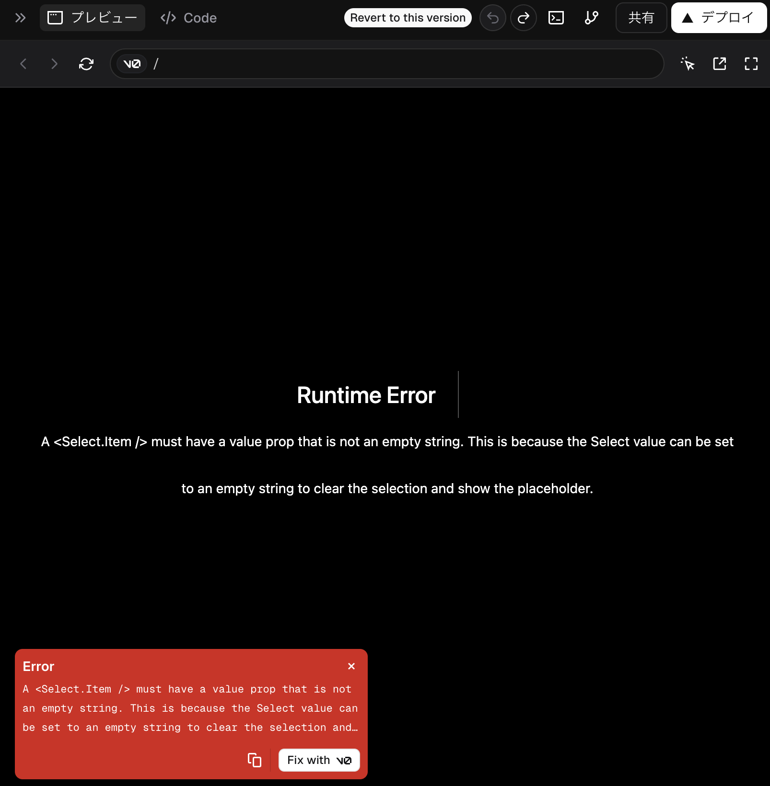Click the 'to an empty string to clear' message line

tap(387, 488)
